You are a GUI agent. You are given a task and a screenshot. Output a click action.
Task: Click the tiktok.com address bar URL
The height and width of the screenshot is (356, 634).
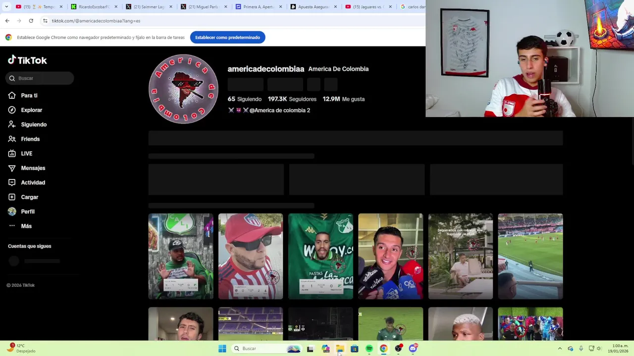point(96,21)
